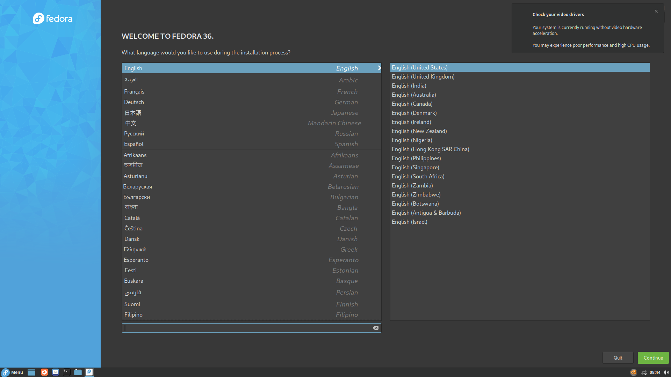Viewport: 671px width, 377px height.
Task: Open the file manager from the taskbar
Action: point(78,372)
